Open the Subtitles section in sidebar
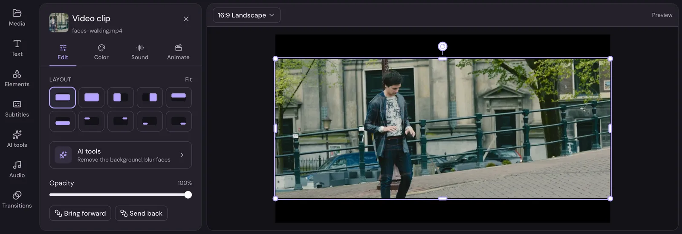Screen dimensions: 682x234 [x=17, y=109]
